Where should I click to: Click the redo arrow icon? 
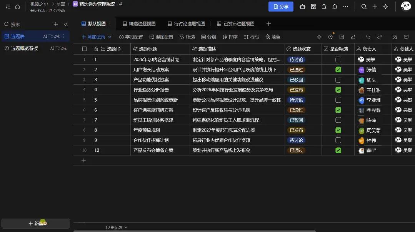tap(380, 37)
